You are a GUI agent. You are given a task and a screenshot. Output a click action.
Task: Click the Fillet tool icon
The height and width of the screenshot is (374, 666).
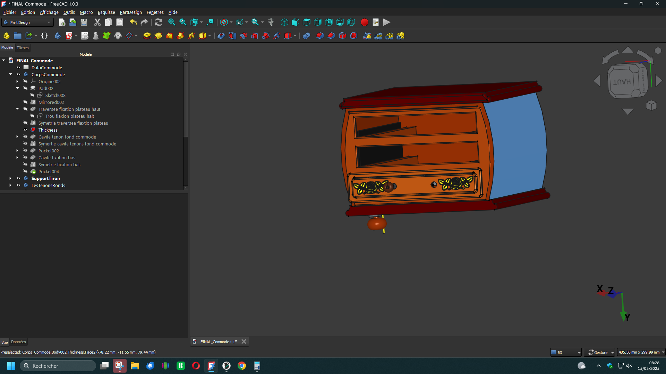coord(320,36)
